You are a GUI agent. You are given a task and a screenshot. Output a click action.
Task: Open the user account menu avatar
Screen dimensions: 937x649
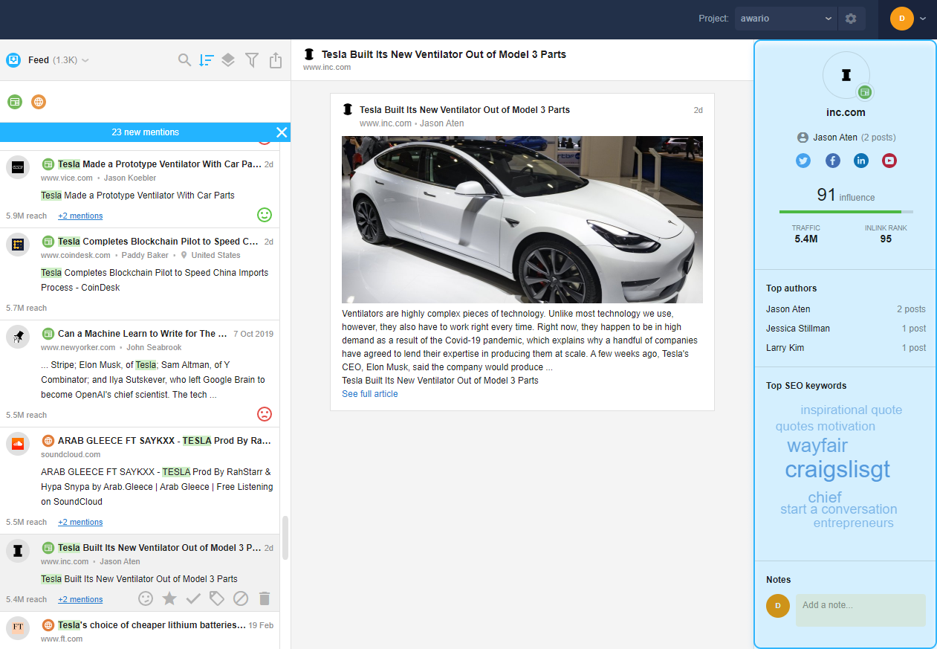coord(901,19)
